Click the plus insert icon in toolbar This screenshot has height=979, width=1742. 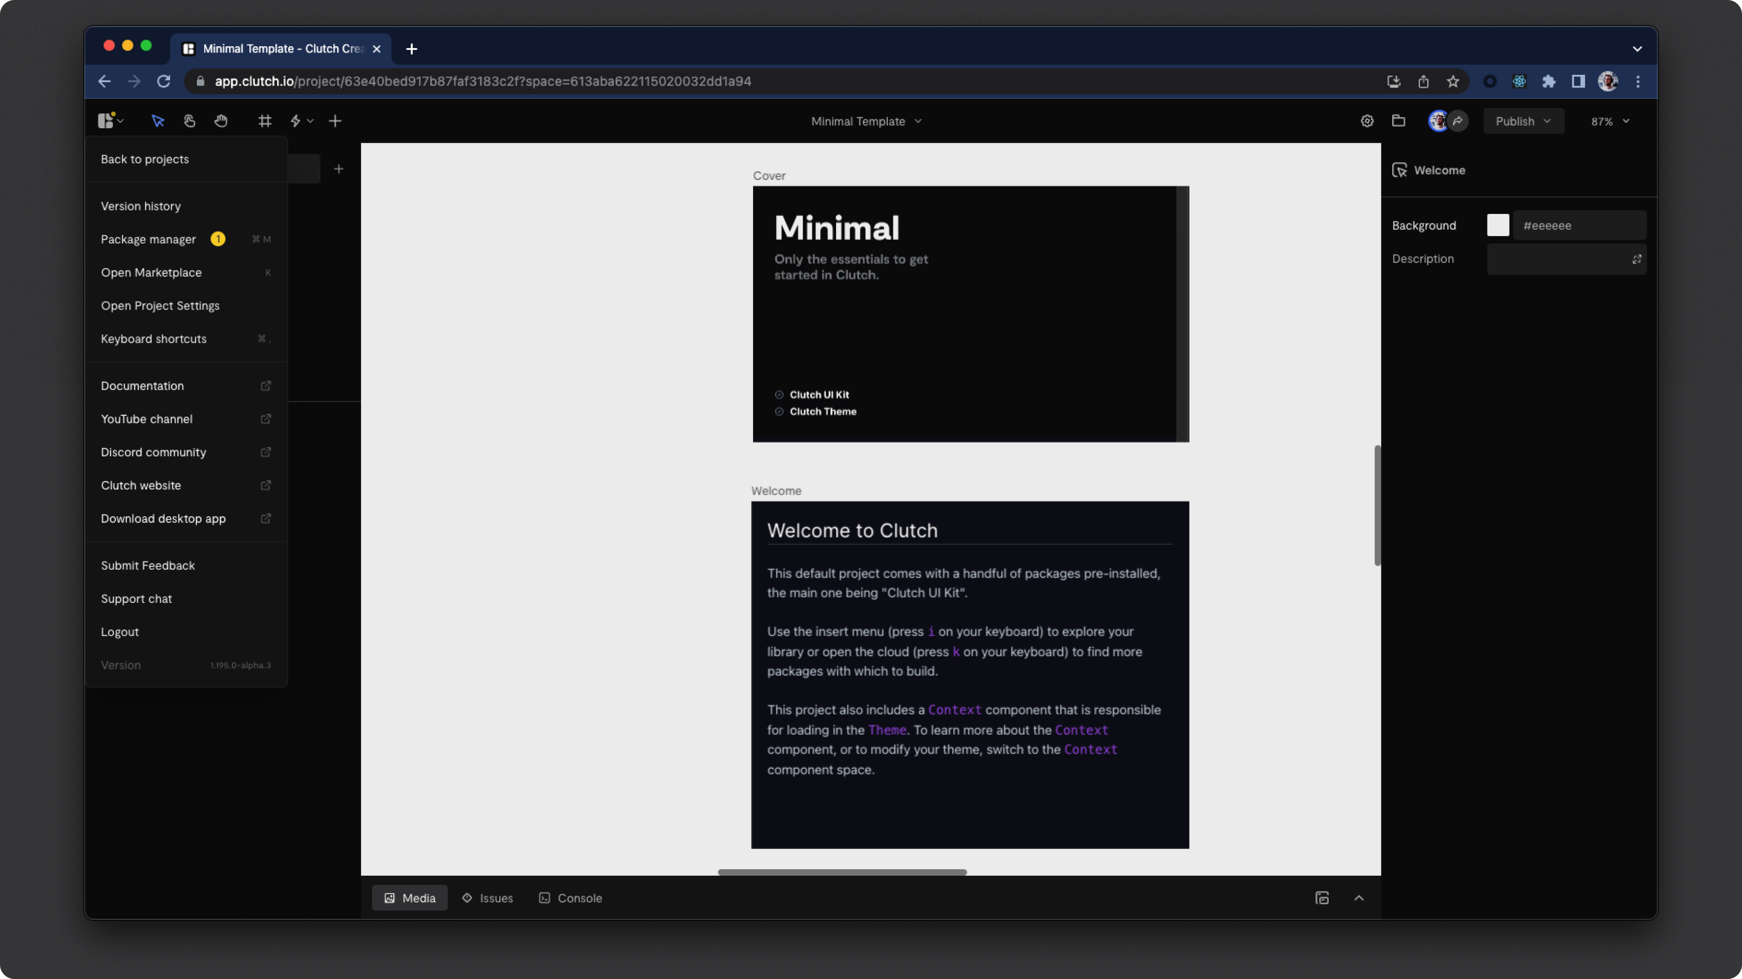(x=335, y=121)
